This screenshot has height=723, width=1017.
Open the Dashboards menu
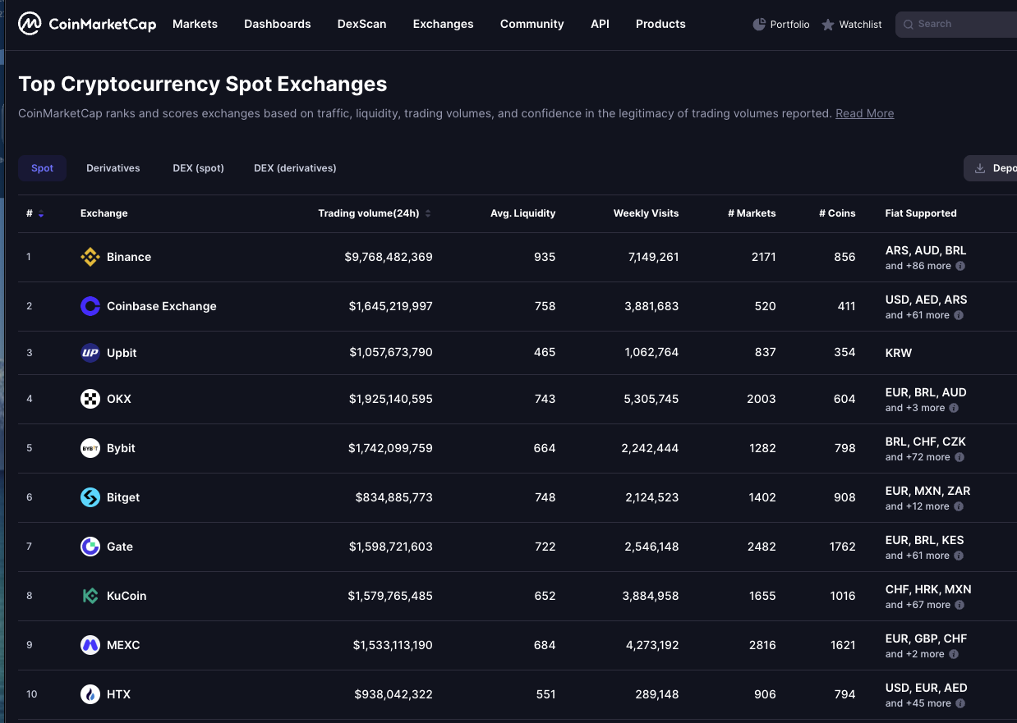pos(278,24)
